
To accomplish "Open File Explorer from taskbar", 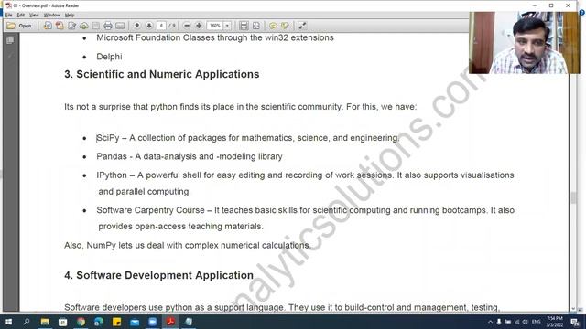I will (x=45, y=322).
